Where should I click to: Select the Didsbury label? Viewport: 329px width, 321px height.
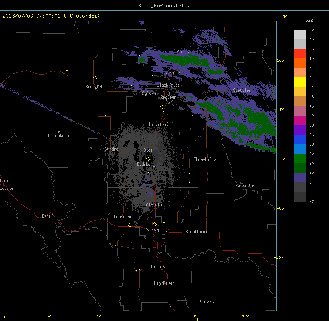click(146, 164)
